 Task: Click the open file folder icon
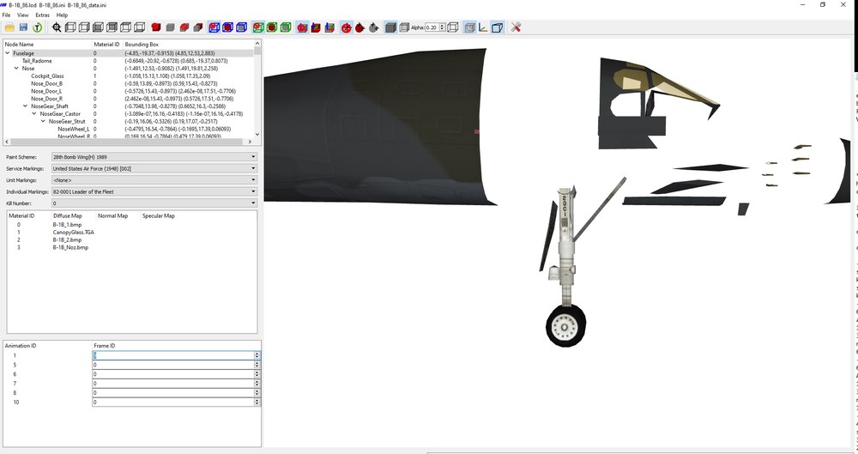tap(9, 27)
